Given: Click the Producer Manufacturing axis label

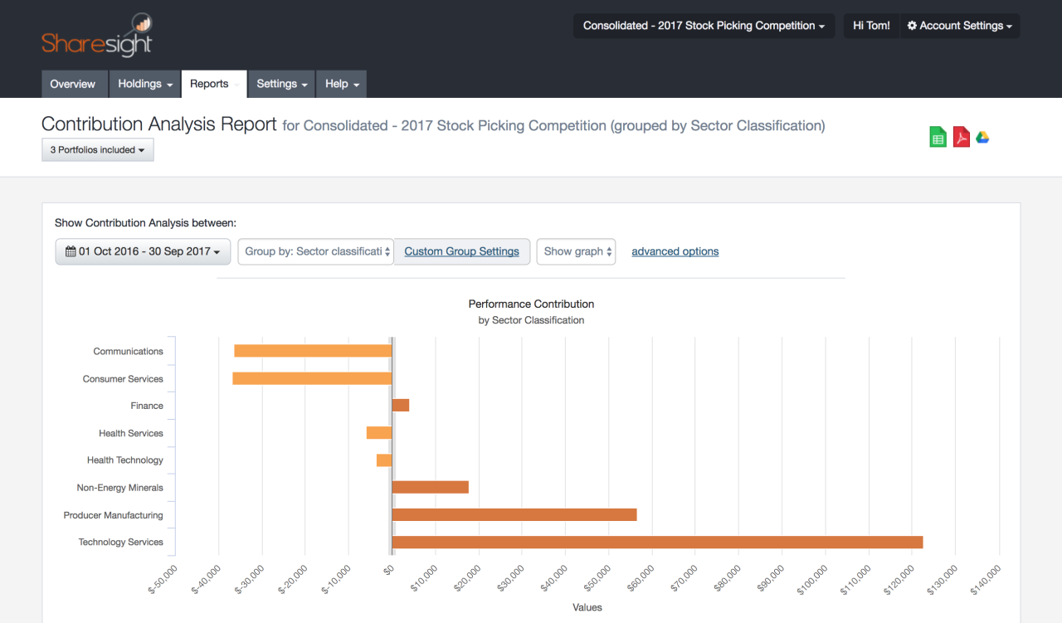Looking at the screenshot, I should 114,515.
